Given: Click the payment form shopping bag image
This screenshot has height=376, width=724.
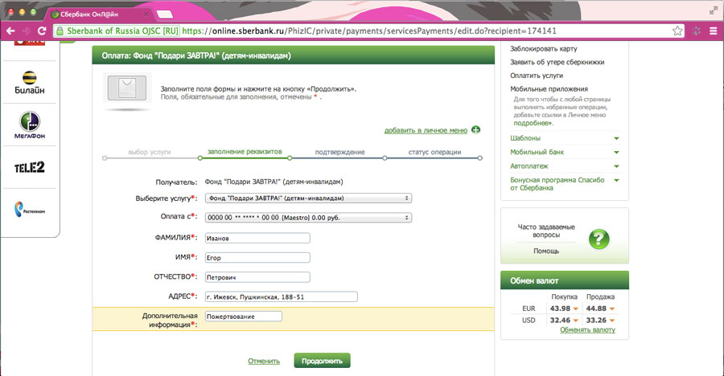Looking at the screenshot, I should 127,88.
